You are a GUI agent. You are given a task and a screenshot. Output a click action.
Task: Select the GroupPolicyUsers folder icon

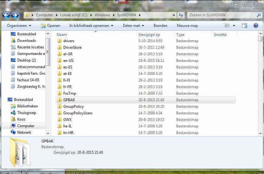coord(59,113)
